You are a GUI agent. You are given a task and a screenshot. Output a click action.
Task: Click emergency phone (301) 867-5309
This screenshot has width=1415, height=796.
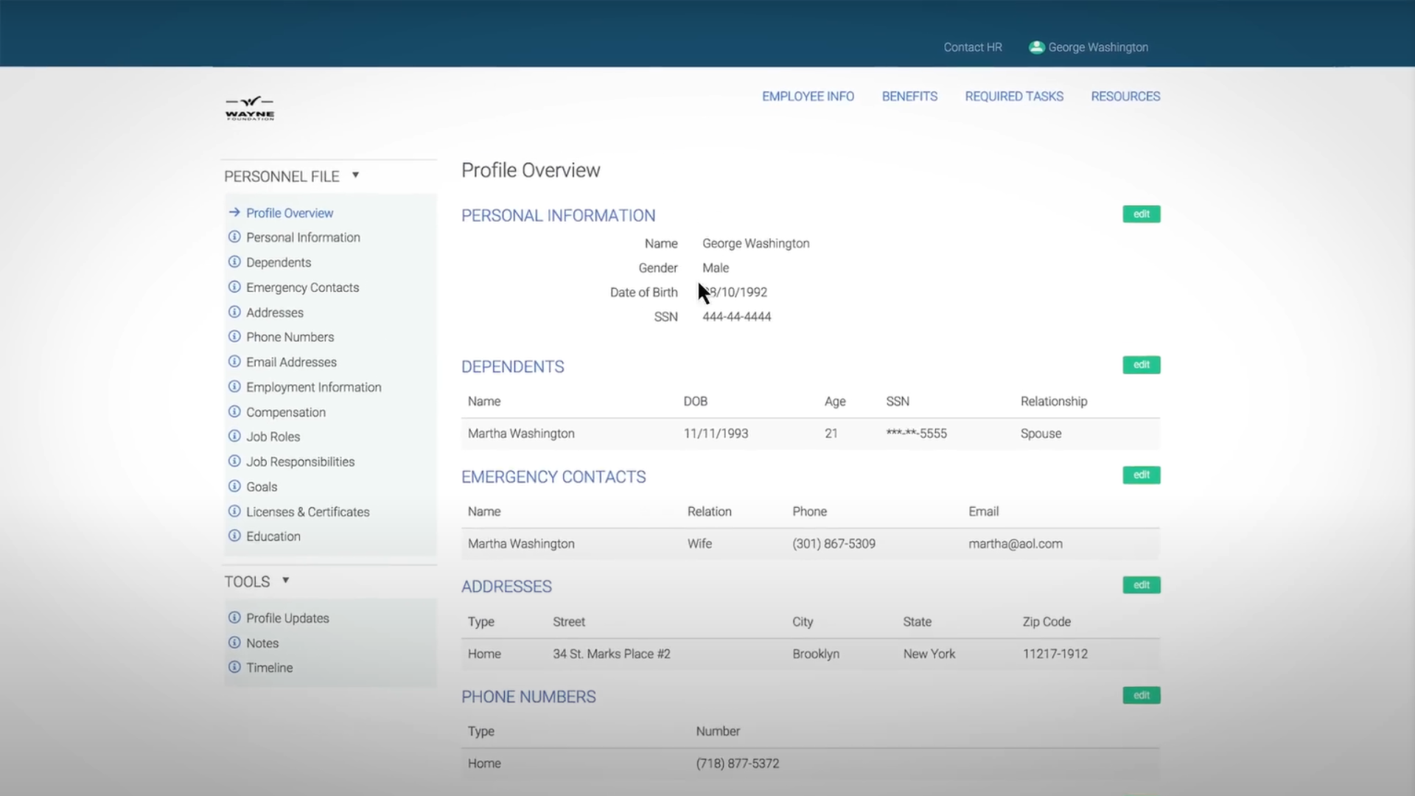tap(834, 543)
